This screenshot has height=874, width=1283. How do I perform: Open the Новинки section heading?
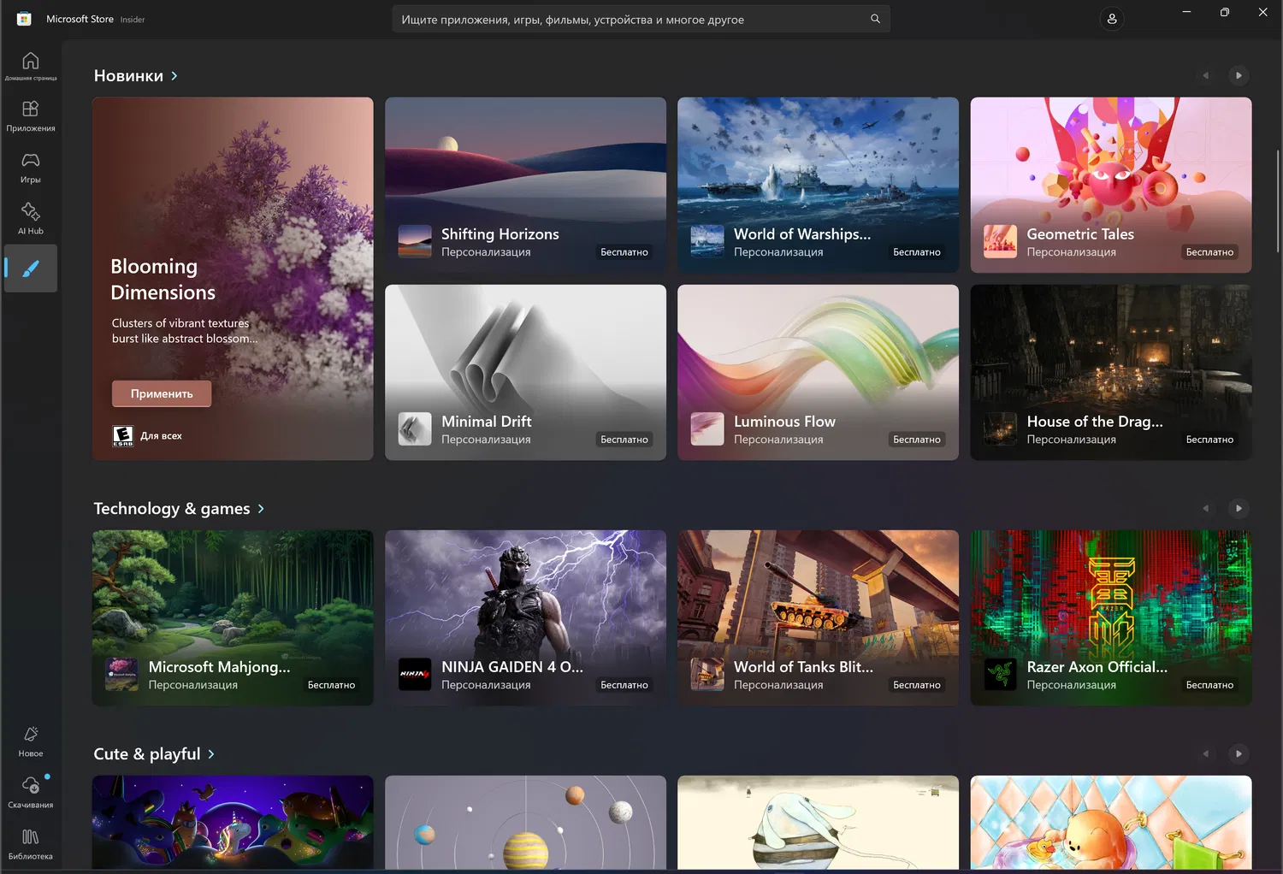tap(128, 76)
